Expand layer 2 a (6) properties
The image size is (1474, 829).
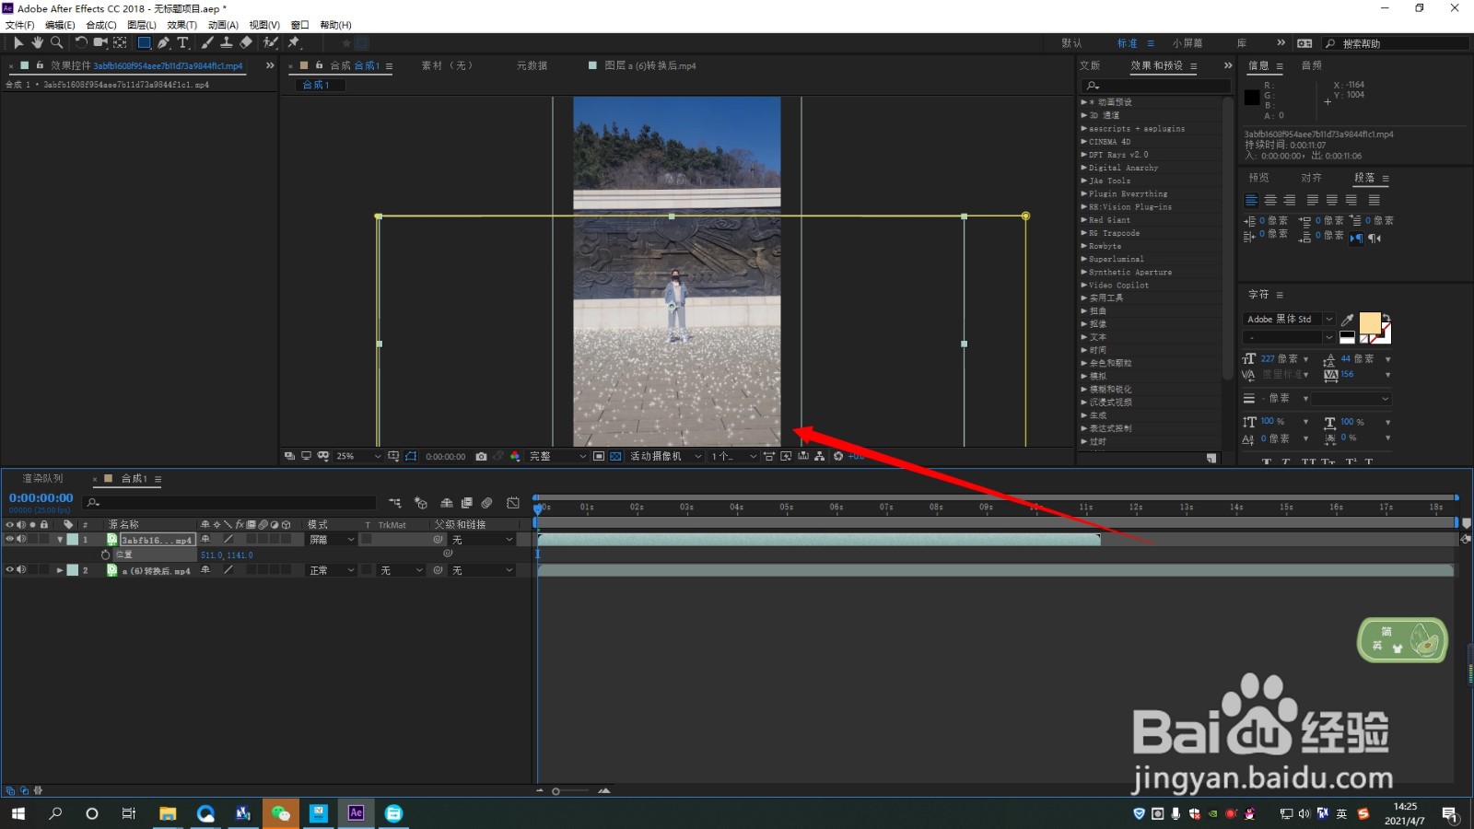[60, 570]
